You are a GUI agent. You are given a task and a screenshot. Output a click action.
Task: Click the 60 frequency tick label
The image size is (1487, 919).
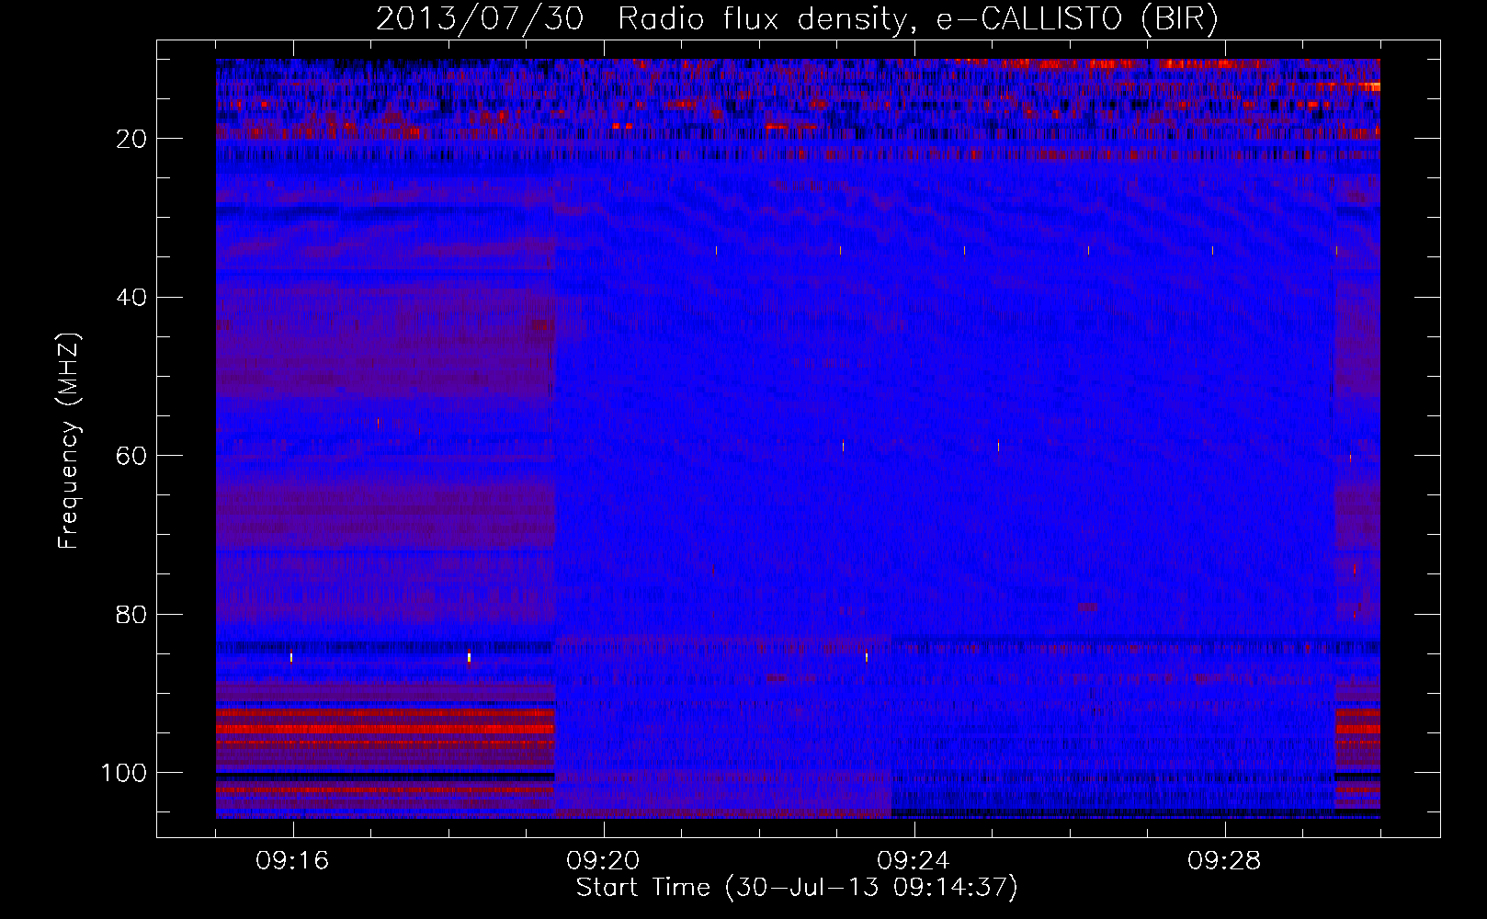(x=131, y=456)
